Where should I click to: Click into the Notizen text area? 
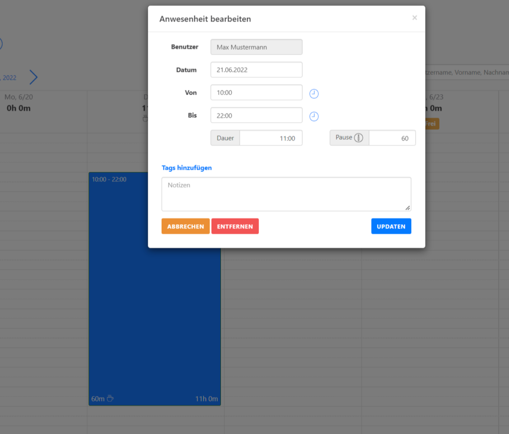pos(286,194)
